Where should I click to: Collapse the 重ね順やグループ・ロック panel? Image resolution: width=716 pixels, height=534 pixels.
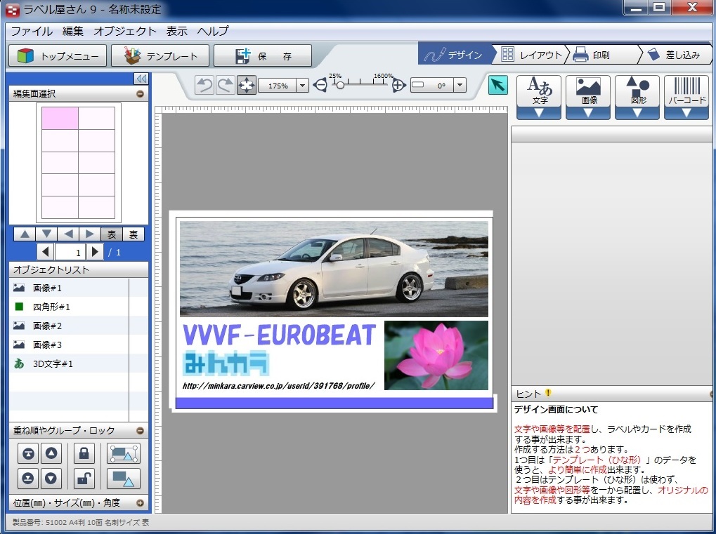click(141, 430)
